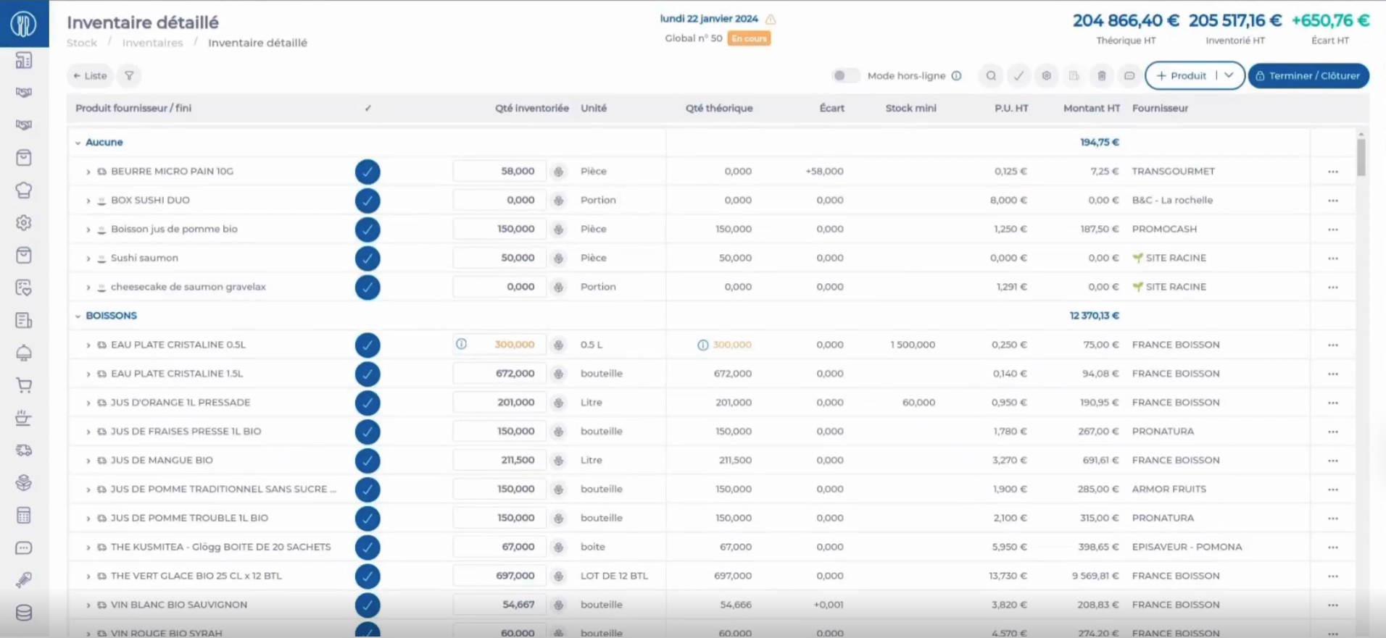Toggle checkmark for JUS DE MANGUE BIO

(x=368, y=461)
